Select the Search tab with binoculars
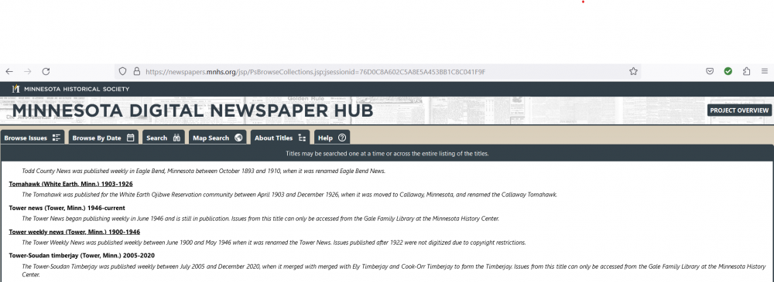Image resolution: width=774 pixels, height=282 pixels. 163,138
